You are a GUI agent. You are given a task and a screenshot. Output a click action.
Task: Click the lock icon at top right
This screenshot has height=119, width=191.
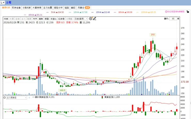188,12
